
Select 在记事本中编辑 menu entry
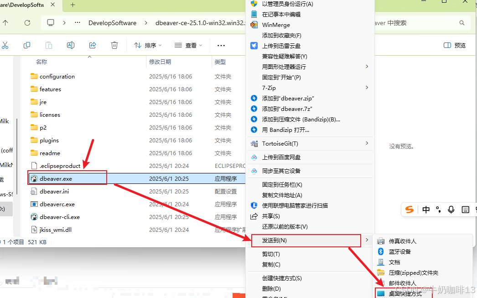pyautogui.click(x=310, y=14)
